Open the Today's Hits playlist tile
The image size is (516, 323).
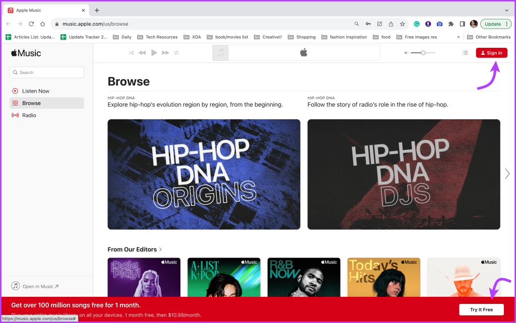click(383, 277)
